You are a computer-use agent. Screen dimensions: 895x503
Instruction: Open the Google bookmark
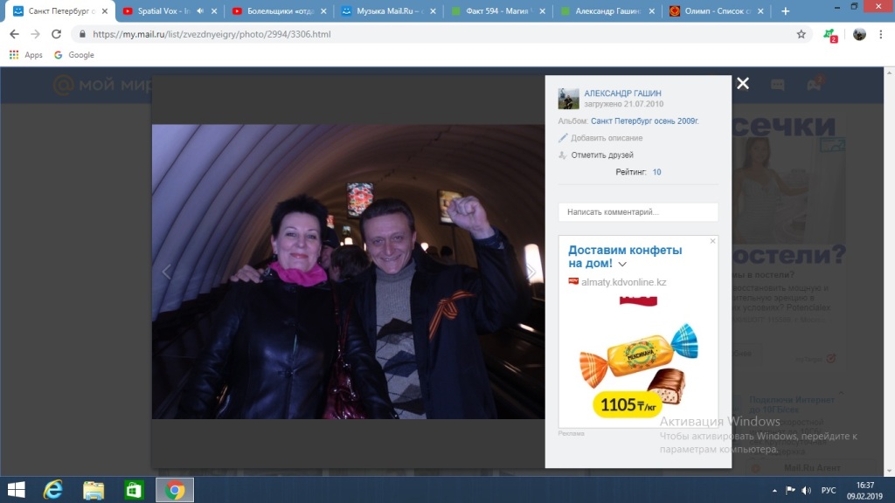click(74, 55)
